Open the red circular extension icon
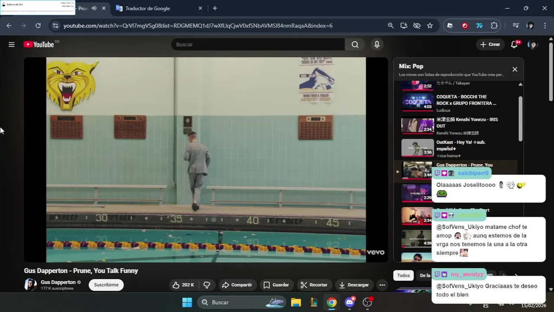This screenshot has height=312, width=554. pyautogui.click(x=465, y=26)
